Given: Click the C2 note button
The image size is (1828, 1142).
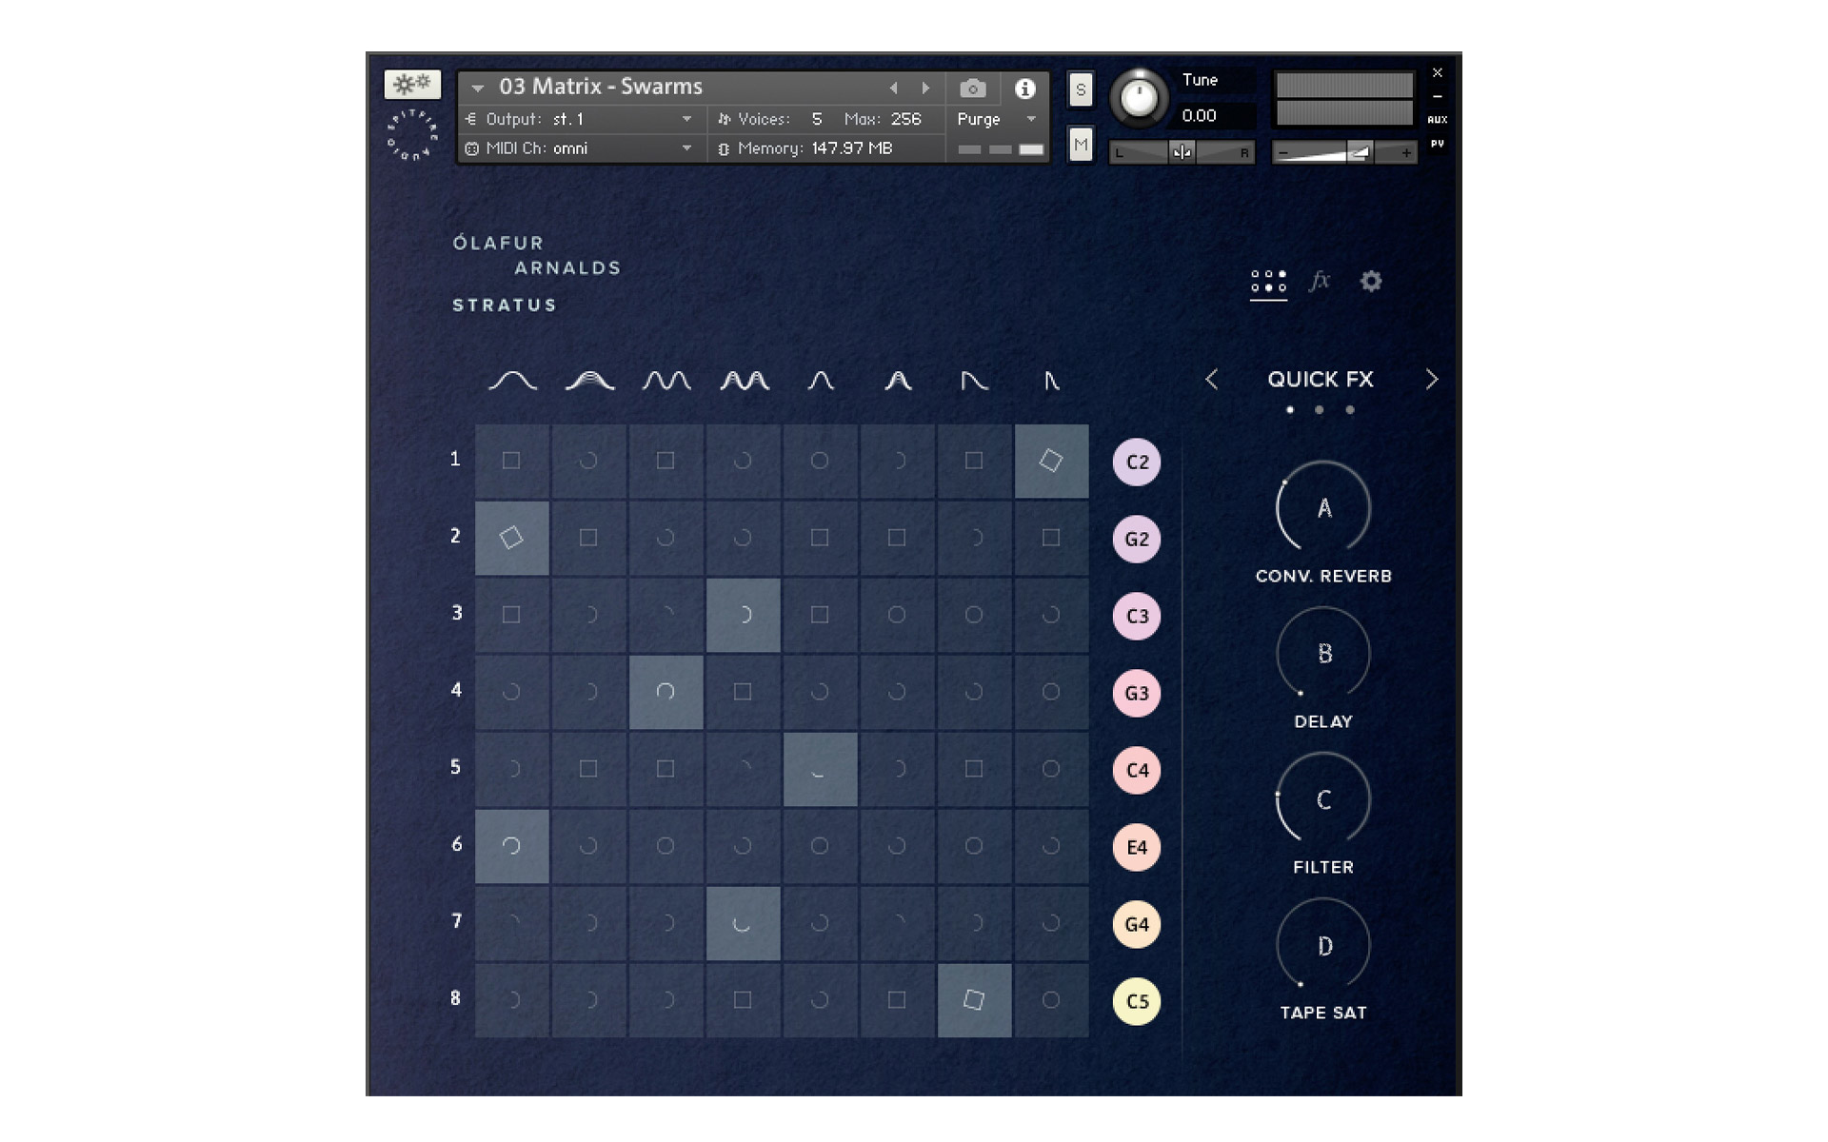Looking at the screenshot, I should point(1137,462).
